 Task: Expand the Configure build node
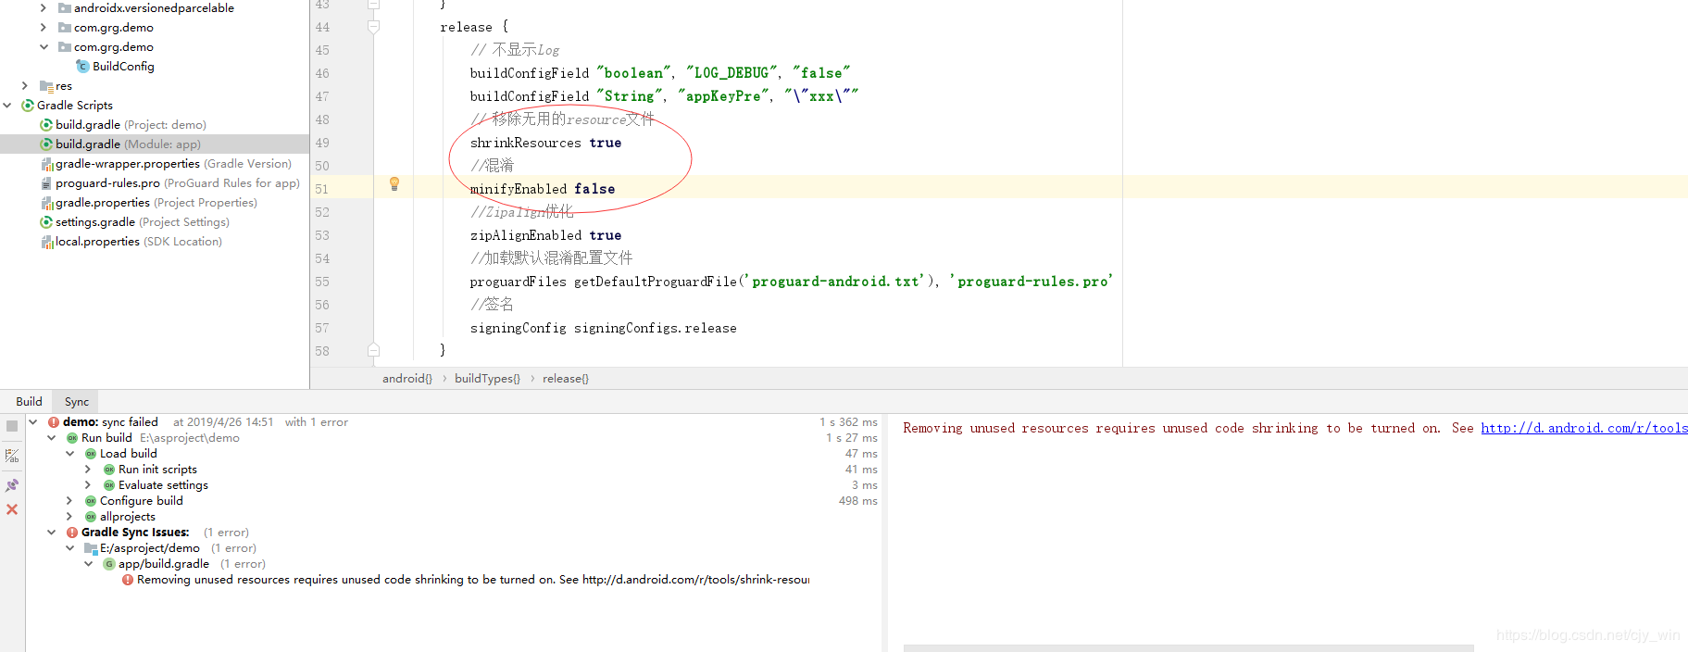69,501
